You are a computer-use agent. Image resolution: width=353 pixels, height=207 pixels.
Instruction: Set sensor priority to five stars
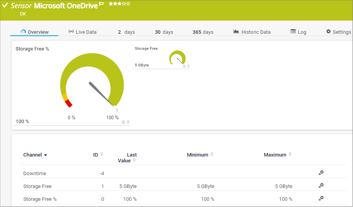129,4
